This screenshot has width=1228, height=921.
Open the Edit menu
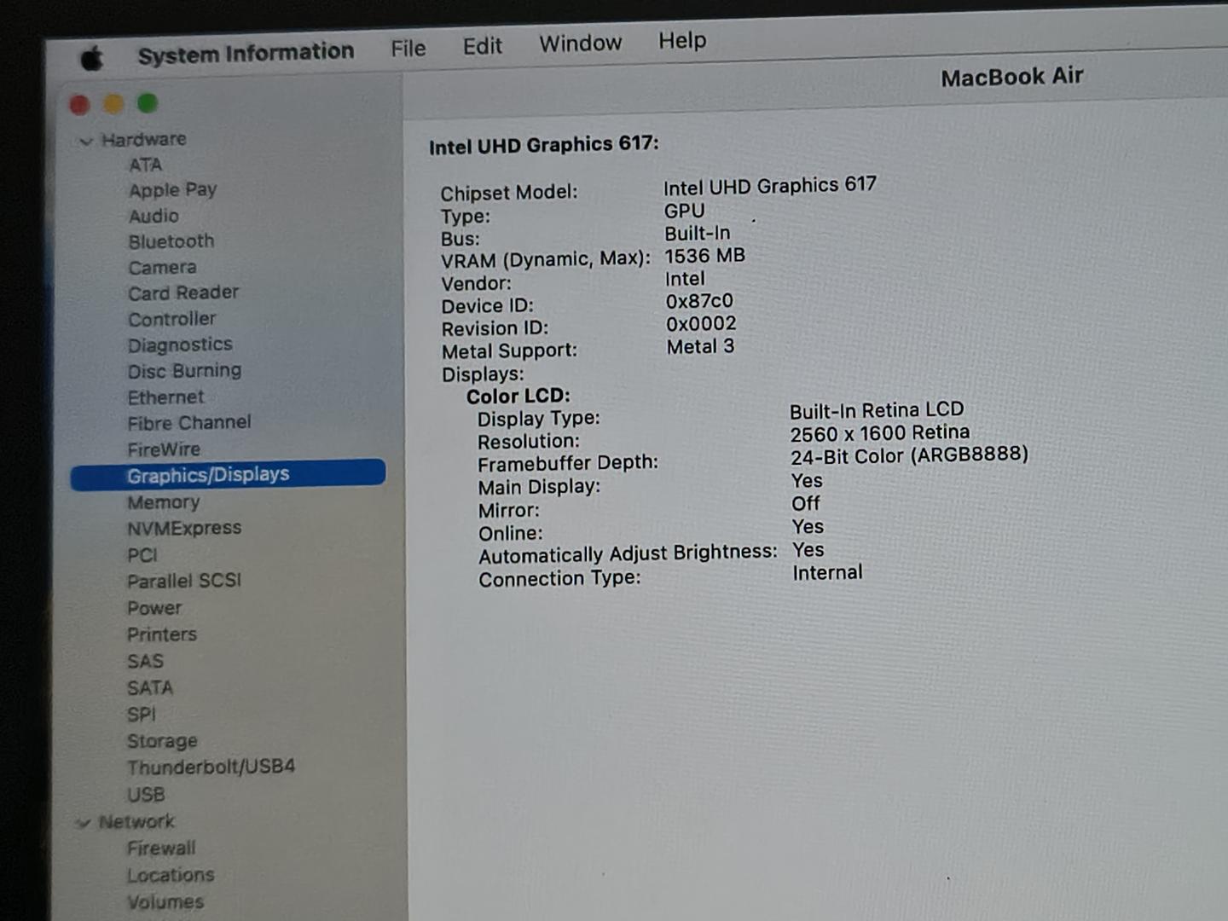coord(483,45)
